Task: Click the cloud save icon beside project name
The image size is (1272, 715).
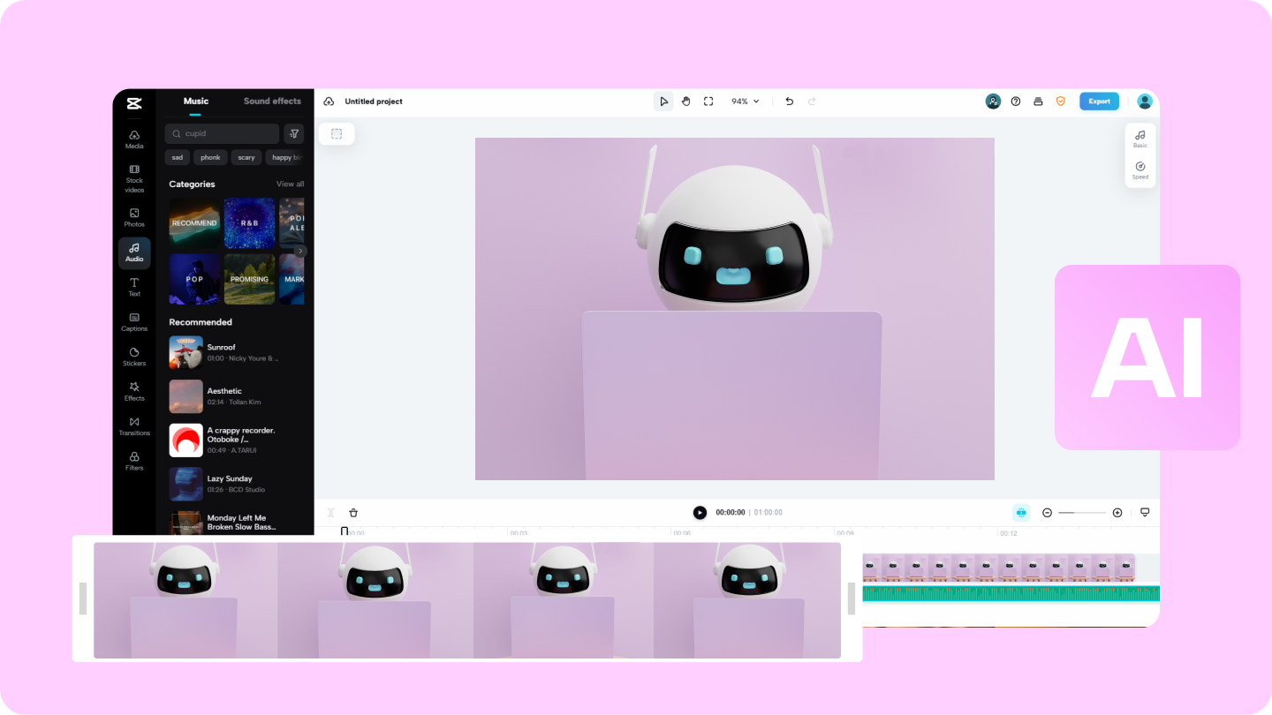Action: click(329, 102)
